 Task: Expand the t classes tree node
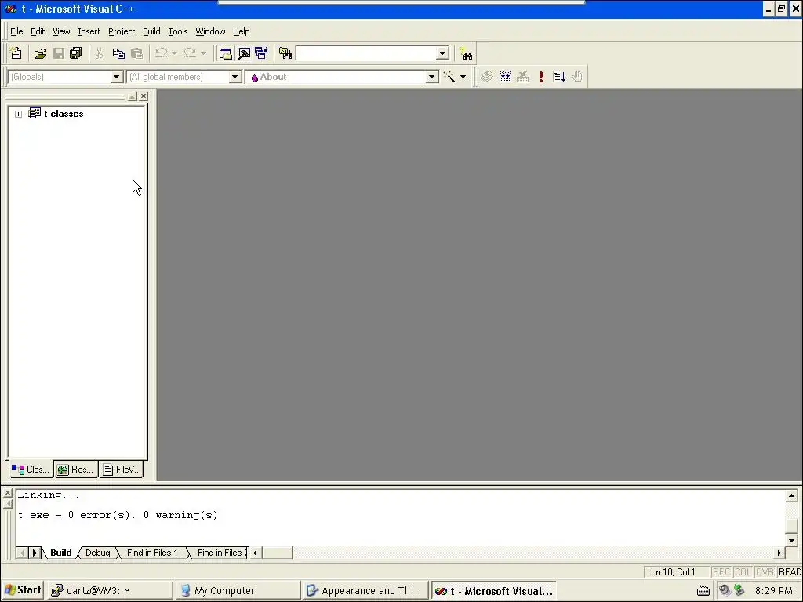[19, 114]
